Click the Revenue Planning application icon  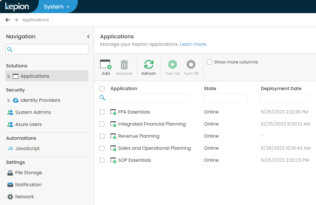pos(113,136)
